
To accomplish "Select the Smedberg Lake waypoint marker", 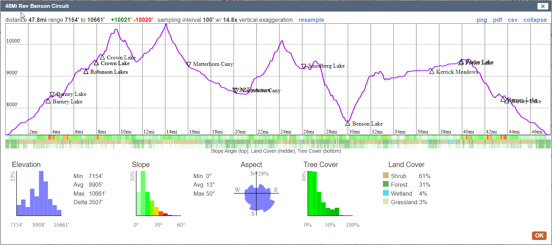I will [304, 66].
